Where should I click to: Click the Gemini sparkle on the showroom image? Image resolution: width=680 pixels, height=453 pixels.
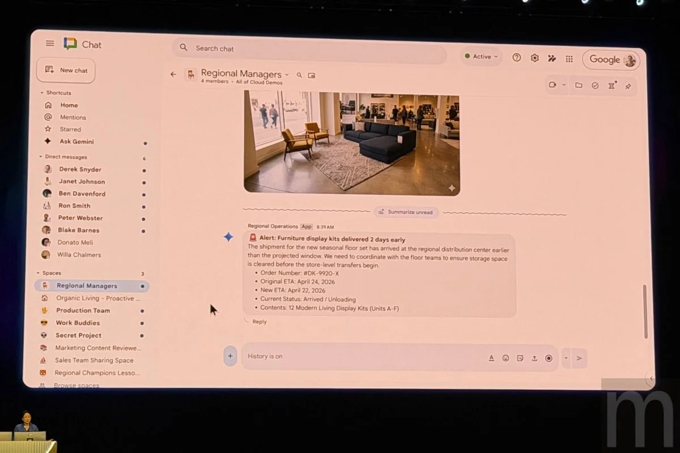coord(452,188)
